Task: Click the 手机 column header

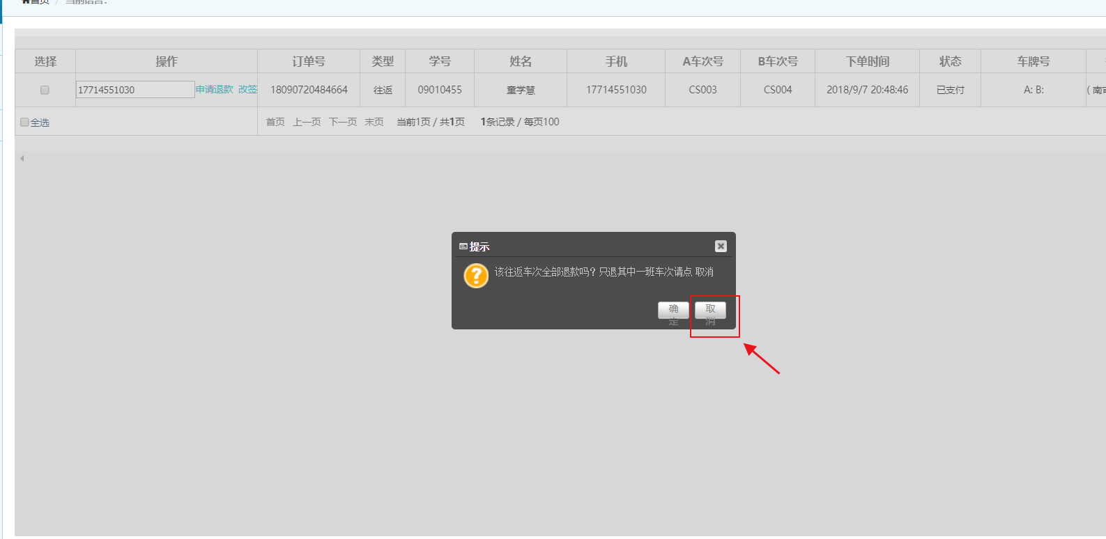Action: tap(616, 61)
